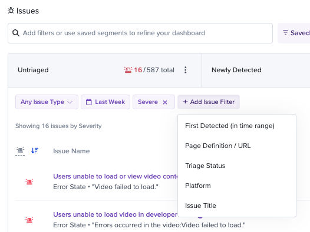
Task: Click Add Issue Filter button
Action: 209,102
